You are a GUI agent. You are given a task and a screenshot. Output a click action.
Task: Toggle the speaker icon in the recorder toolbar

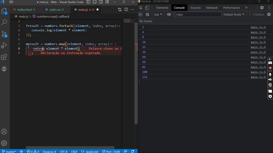270,79
